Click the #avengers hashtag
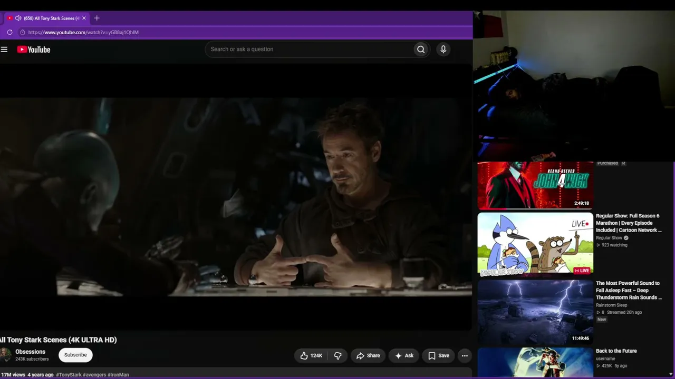The height and width of the screenshot is (379, 675). (94, 375)
